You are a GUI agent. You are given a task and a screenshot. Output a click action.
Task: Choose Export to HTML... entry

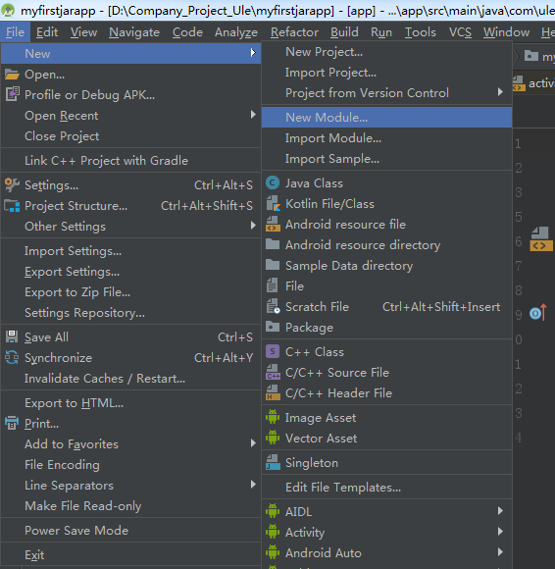click(130, 403)
